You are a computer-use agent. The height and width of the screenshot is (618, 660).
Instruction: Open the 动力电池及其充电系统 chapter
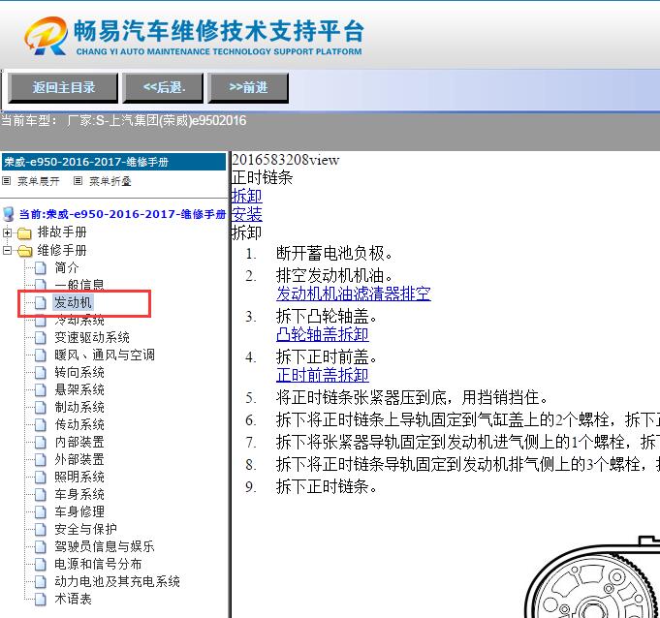pos(117,581)
